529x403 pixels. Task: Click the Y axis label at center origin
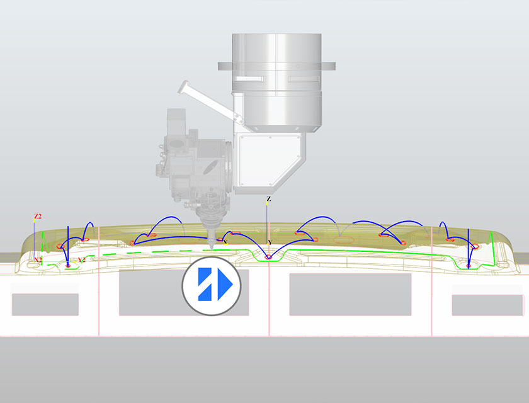270,242
